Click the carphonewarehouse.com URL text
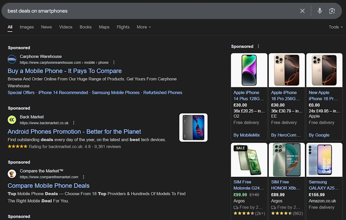Viewport: 346px width, 220px height. click(x=64, y=62)
